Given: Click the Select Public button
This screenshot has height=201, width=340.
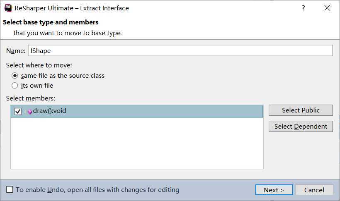Looking at the screenshot, I should point(301,110).
